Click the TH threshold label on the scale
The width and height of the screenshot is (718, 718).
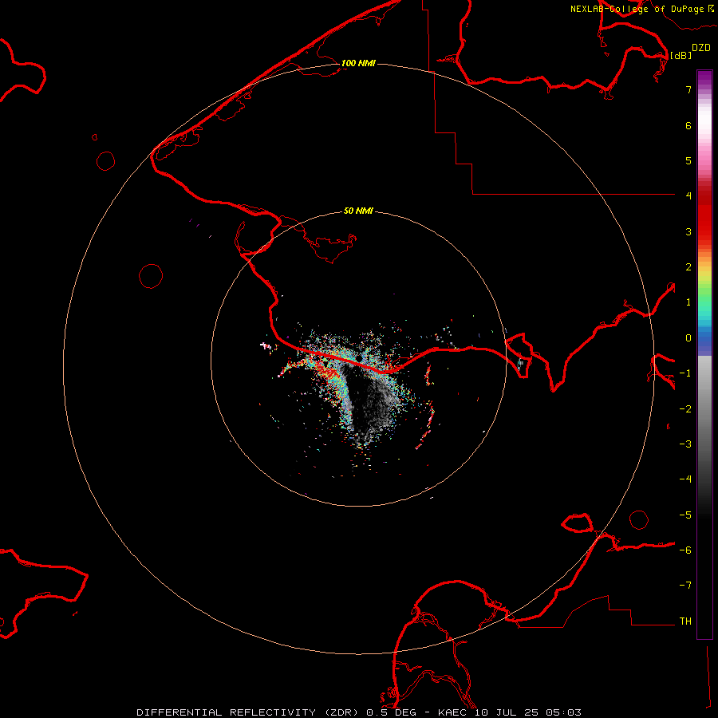tap(685, 621)
